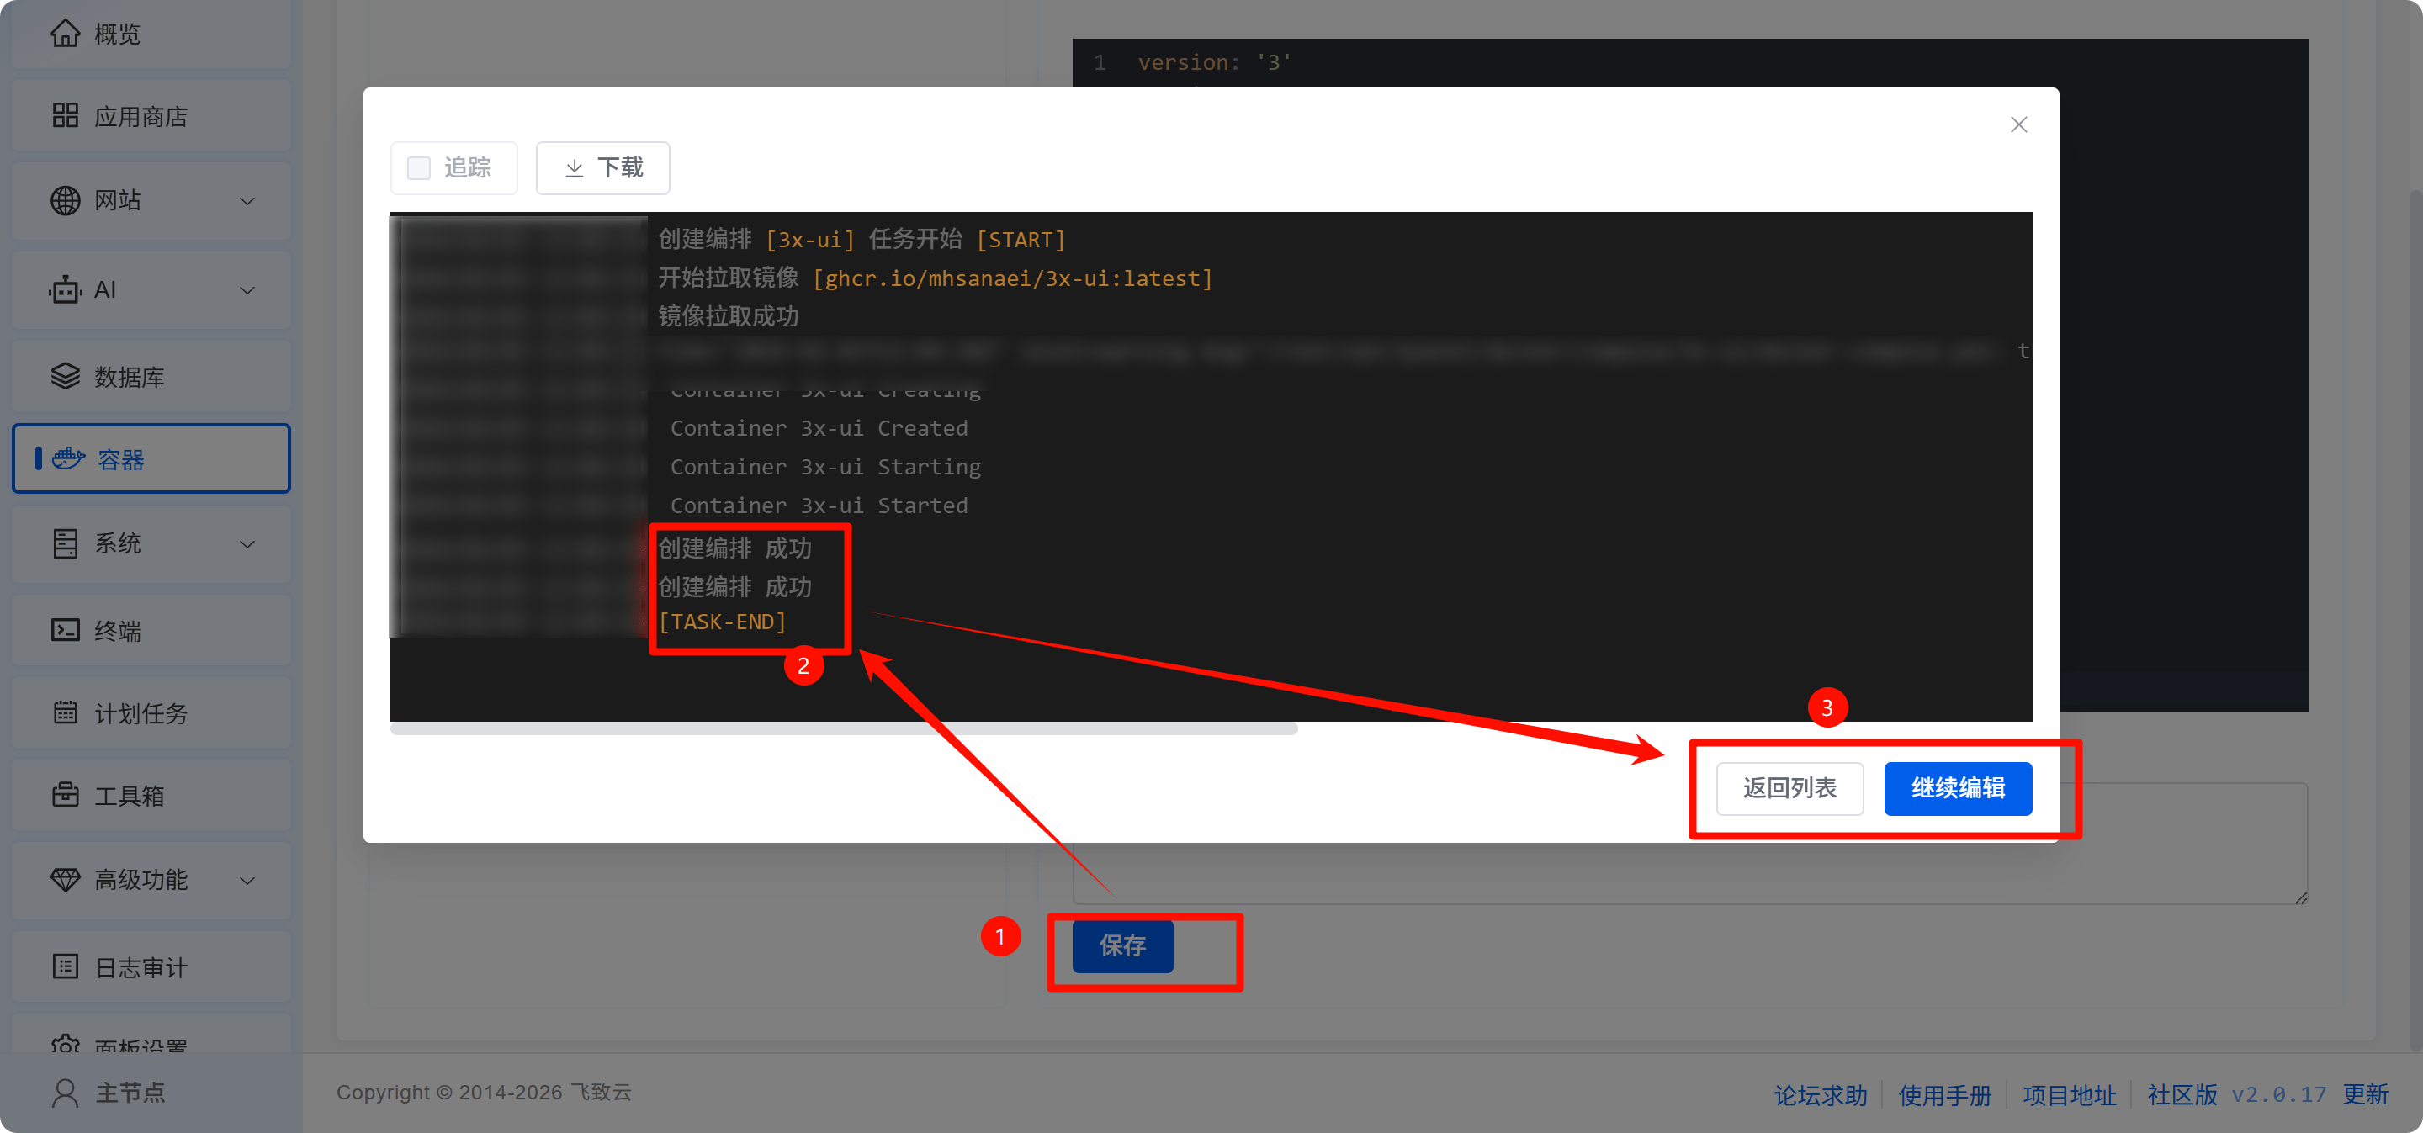The height and width of the screenshot is (1133, 2423).
Task: Expand the 高级功能 submenu chevron
Action: pyautogui.click(x=247, y=881)
